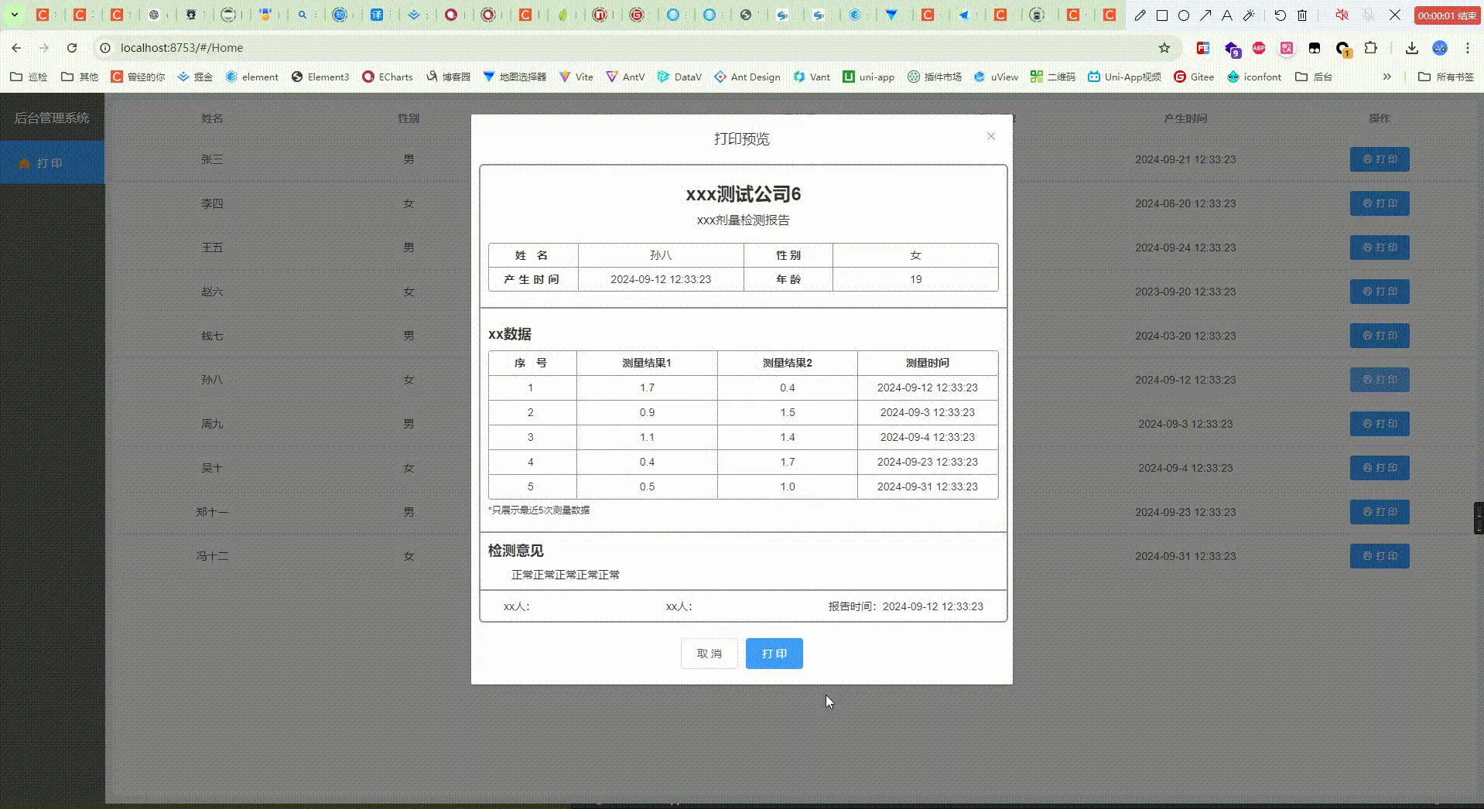Click the 打印 button in the 王五 row
This screenshot has width=1484, height=809.
pyautogui.click(x=1380, y=247)
